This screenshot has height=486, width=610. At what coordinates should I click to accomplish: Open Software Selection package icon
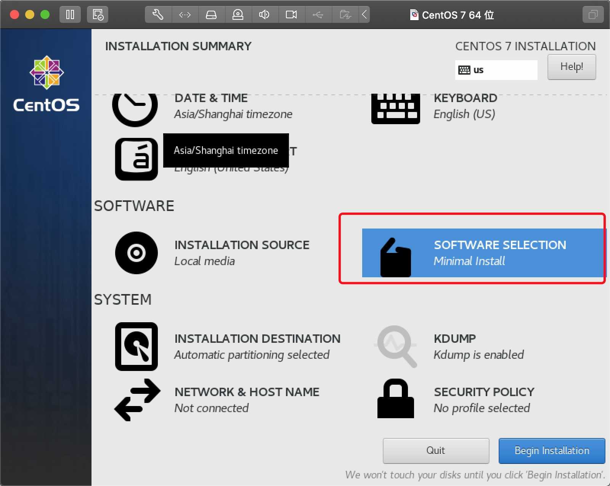tap(396, 258)
